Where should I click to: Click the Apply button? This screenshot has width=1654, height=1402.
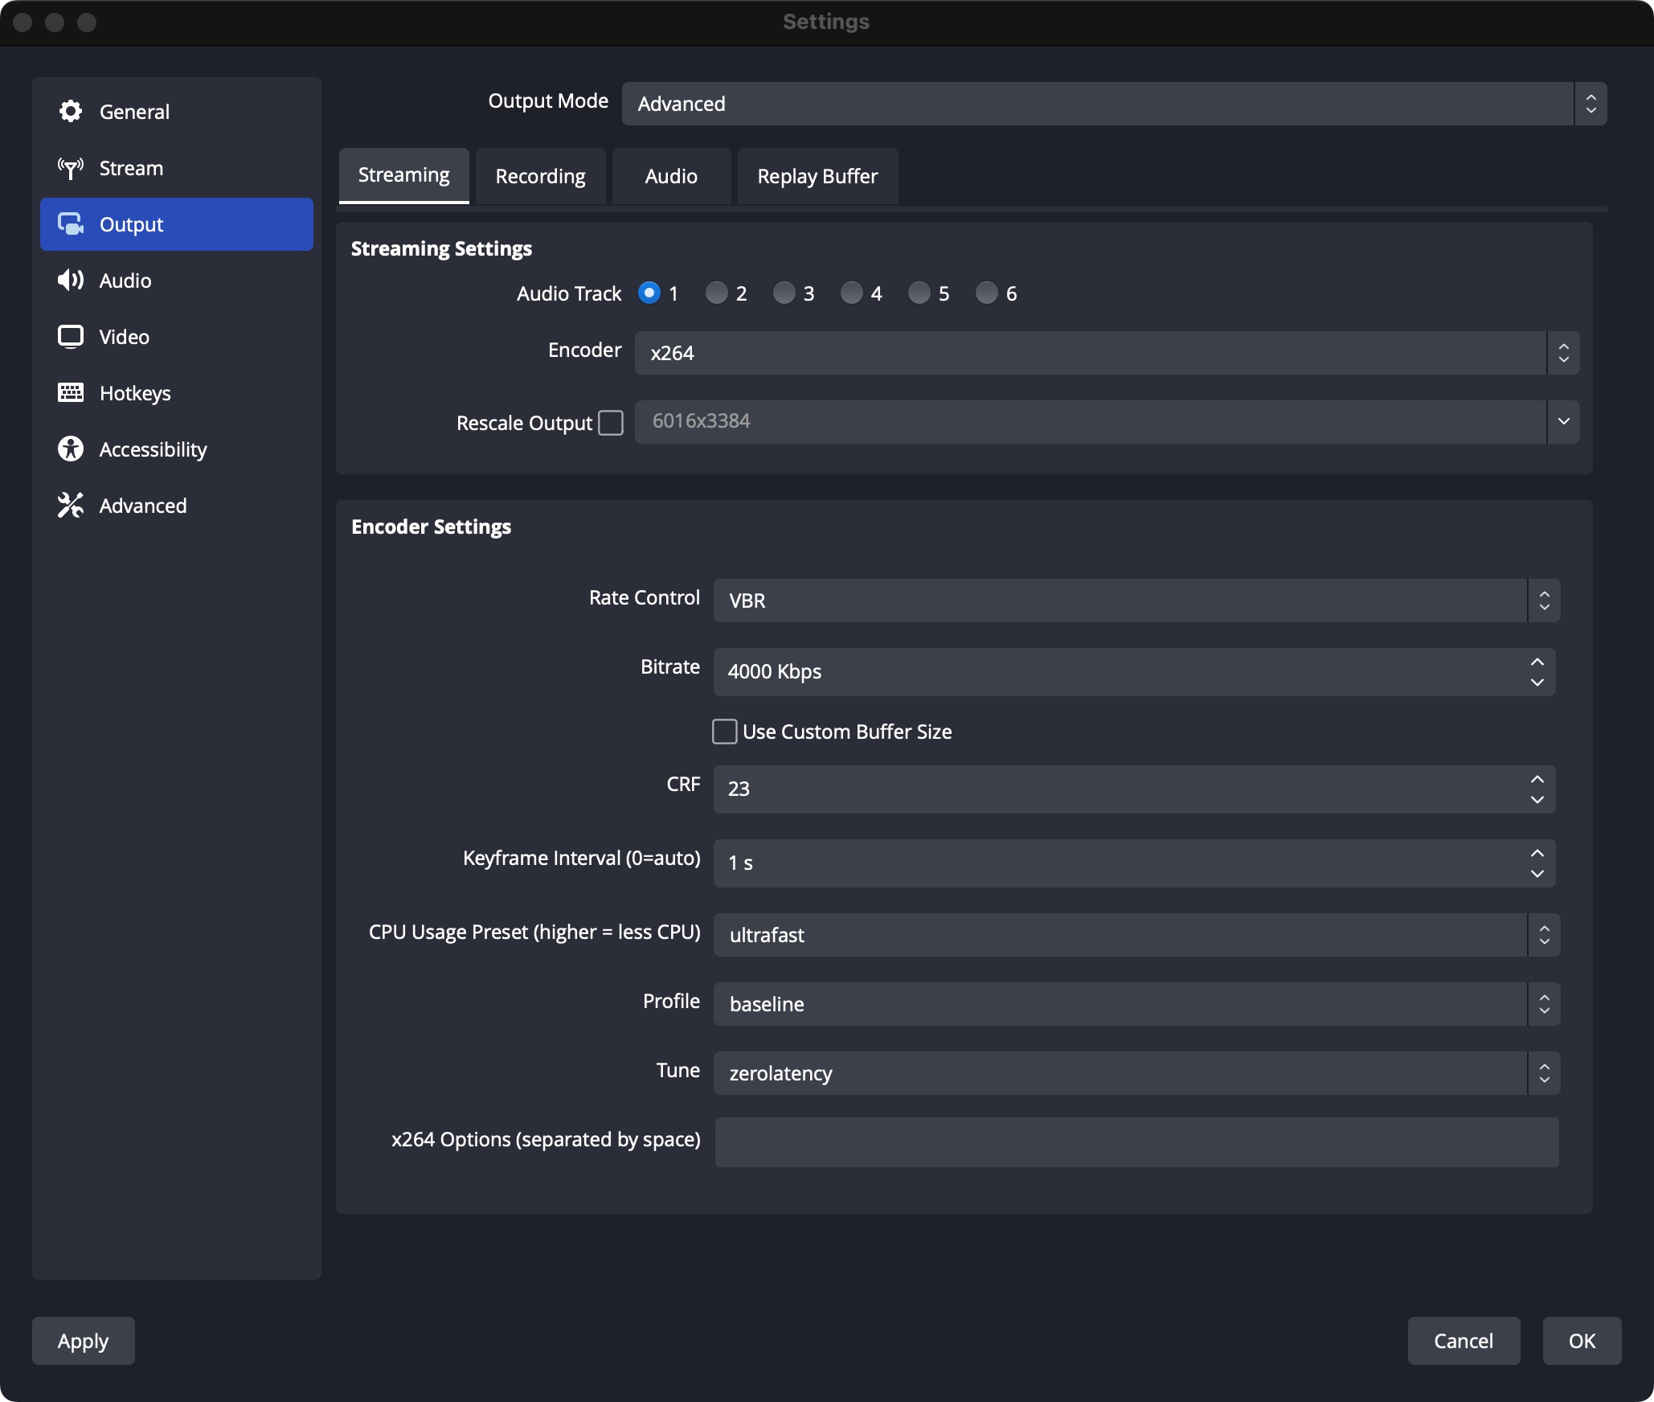(83, 1341)
